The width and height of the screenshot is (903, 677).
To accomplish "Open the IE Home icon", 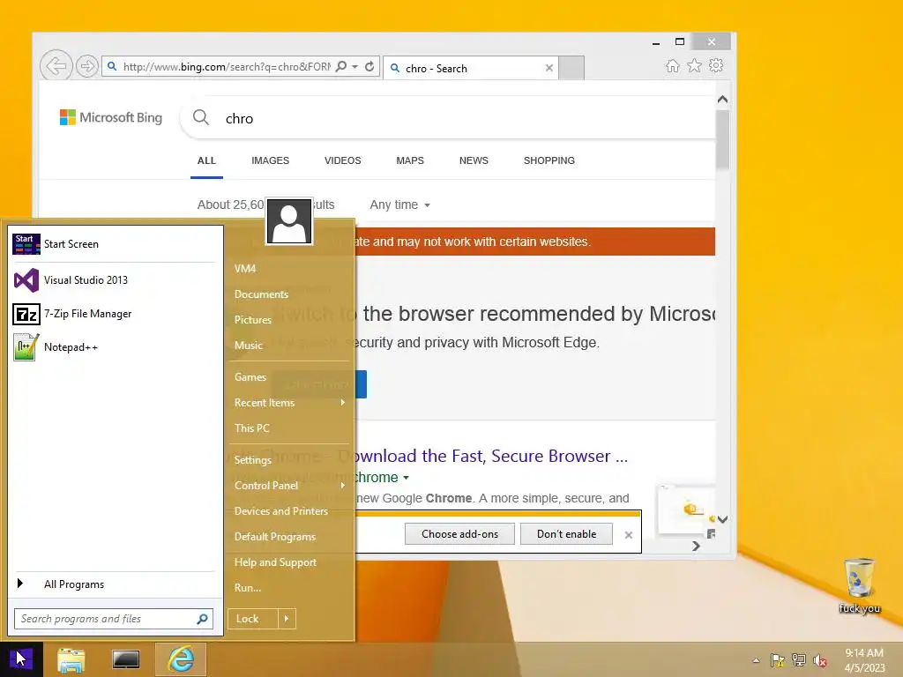I will point(672,65).
